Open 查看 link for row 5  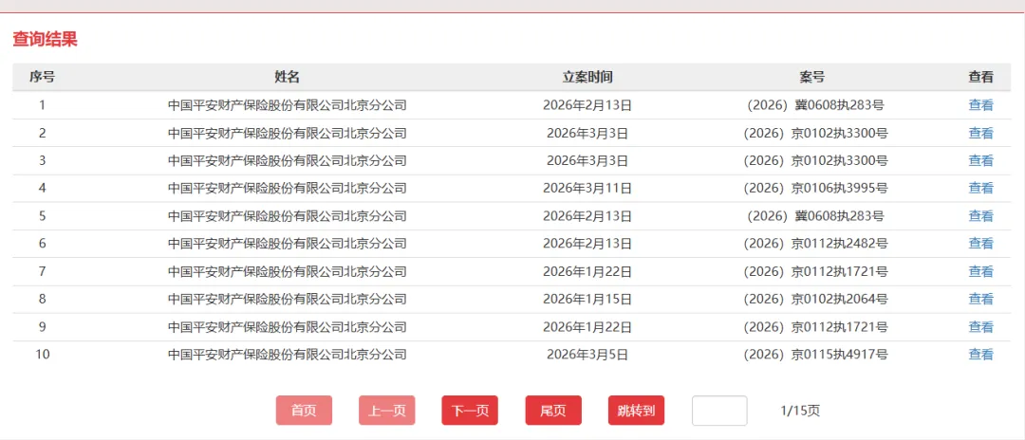pos(980,216)
